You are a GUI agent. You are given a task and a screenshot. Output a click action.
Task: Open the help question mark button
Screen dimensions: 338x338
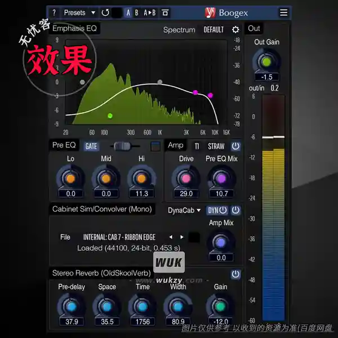(x=54, y=13)
